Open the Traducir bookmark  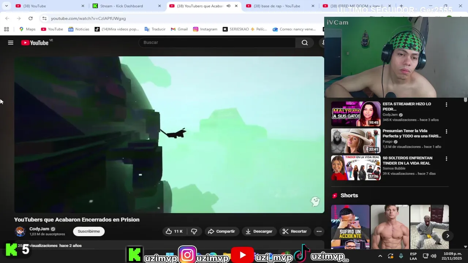[155, 29]
